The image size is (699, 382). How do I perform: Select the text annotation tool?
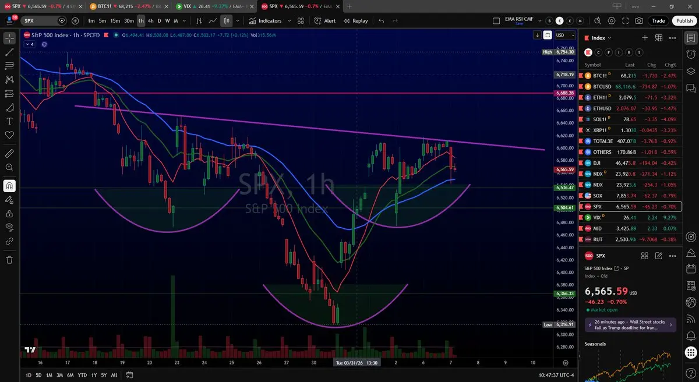pos(9,122)
